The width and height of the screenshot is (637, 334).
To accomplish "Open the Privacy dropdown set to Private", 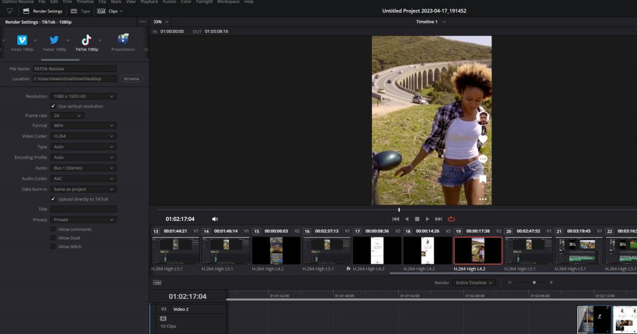I will click(83, 220).
